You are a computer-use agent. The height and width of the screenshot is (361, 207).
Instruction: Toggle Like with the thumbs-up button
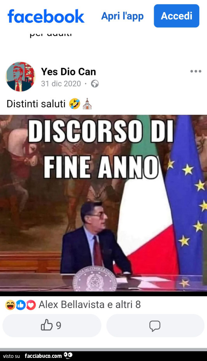tap(52, 325)
